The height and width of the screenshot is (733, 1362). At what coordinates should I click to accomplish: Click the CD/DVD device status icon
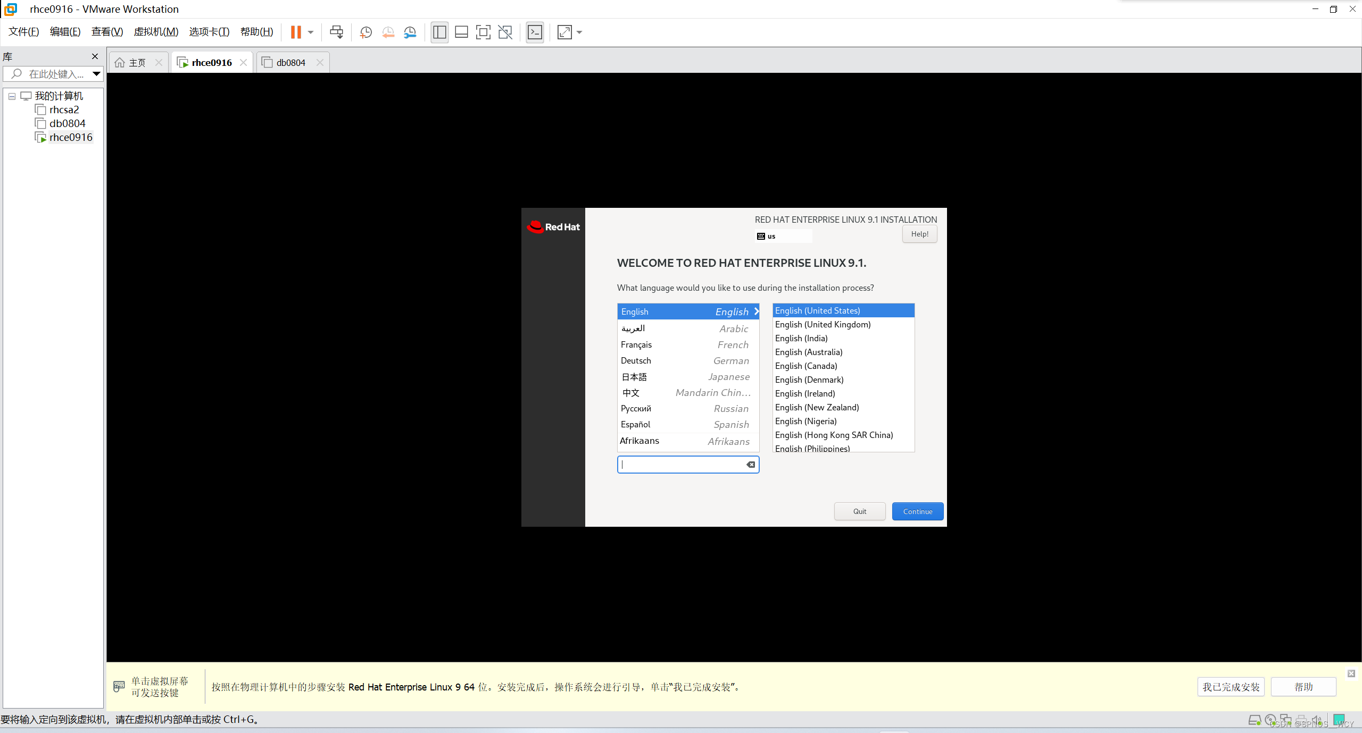(1270, 720)
